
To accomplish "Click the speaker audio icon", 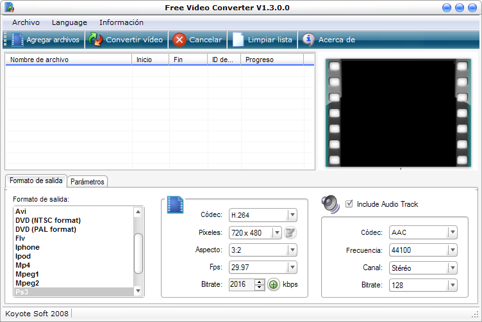I will point(330,204).
